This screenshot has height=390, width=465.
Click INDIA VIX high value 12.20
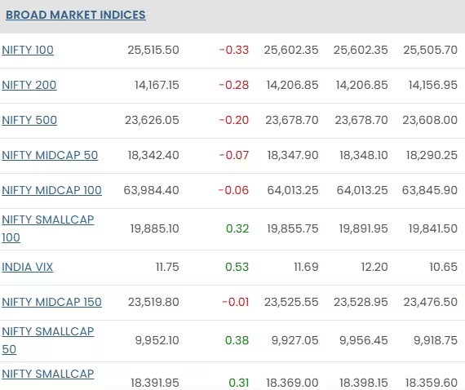[x=374, y=267]
